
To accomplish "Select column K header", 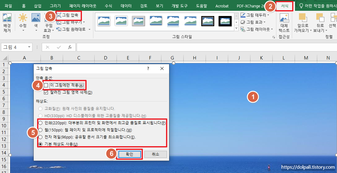I will coord(261,58).
